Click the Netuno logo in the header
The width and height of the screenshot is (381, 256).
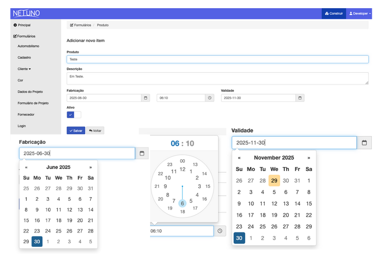pos(26,13)
